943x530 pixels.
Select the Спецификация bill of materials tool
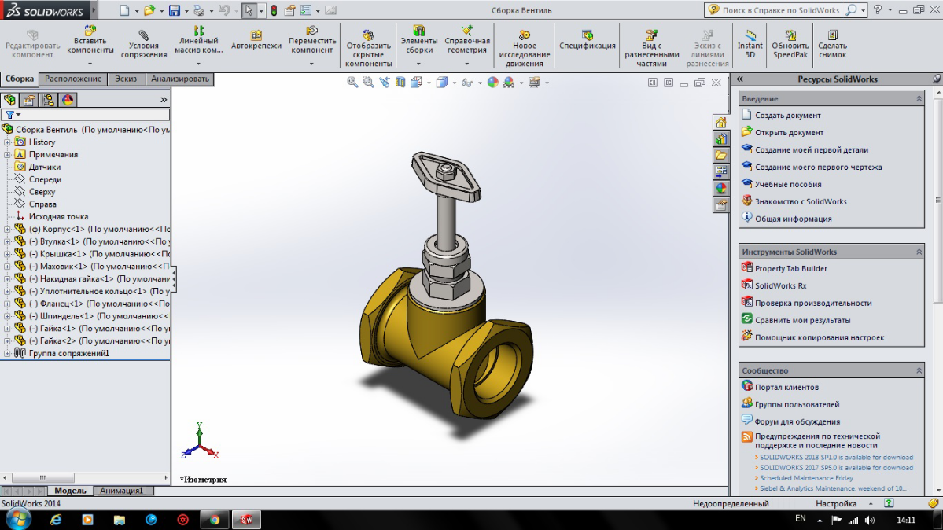tap(588, 41)
